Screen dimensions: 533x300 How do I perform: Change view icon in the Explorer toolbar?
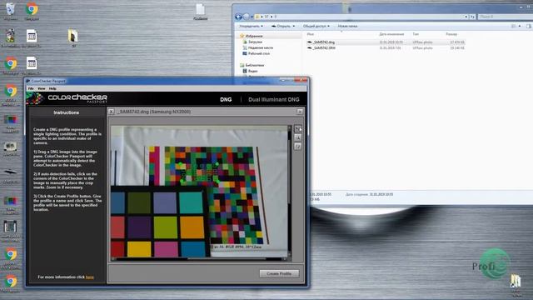coord(514,26)
